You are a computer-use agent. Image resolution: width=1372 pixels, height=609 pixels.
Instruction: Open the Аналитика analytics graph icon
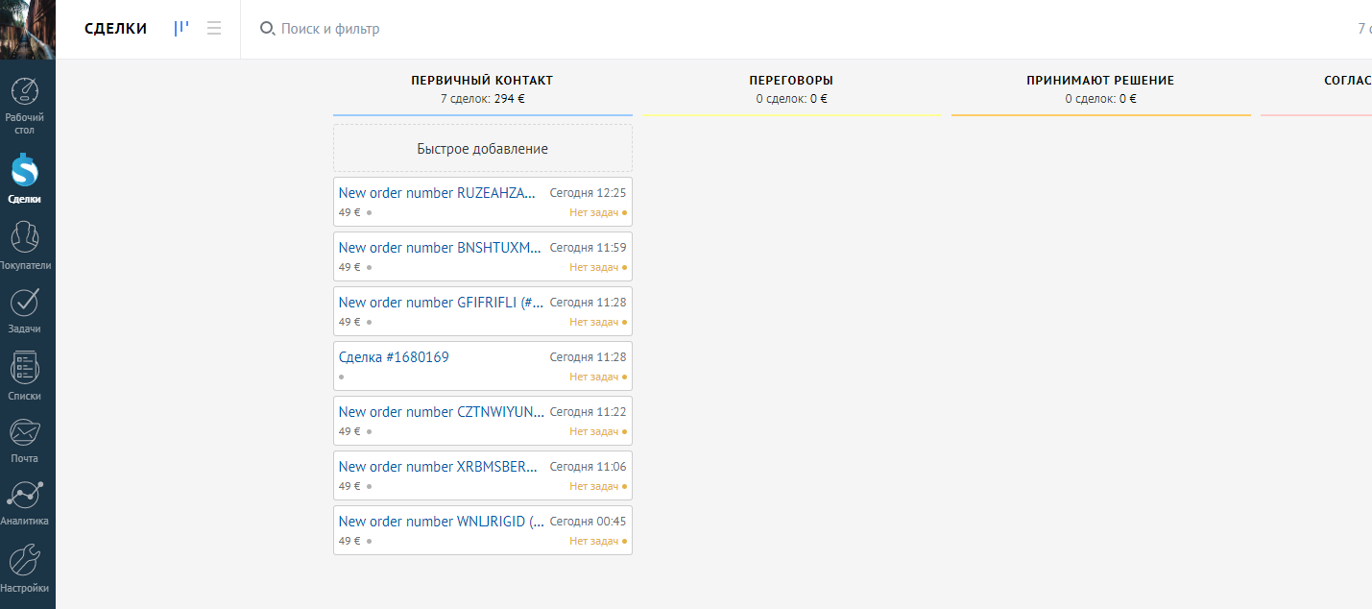[24, 496]
